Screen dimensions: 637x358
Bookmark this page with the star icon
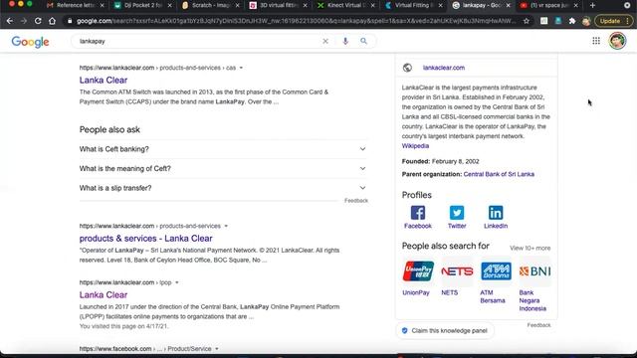(527, 21)
